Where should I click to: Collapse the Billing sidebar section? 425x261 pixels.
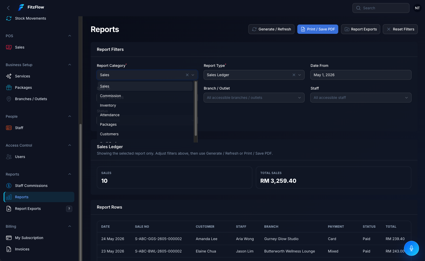(x=70, y=226)
